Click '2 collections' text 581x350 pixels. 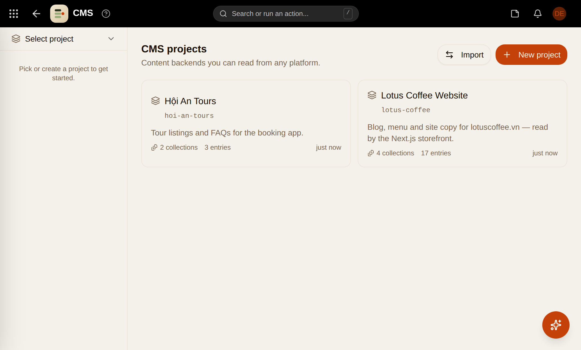click(x=179, y=147)
